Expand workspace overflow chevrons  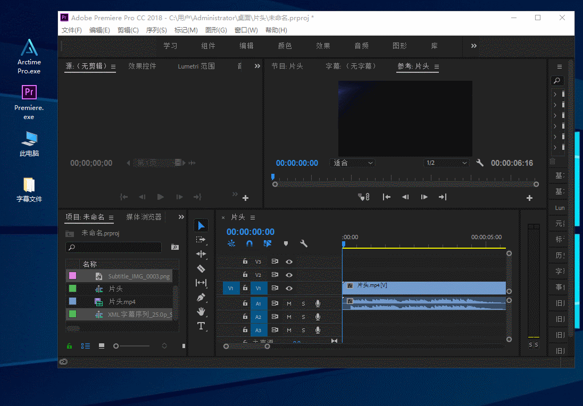(473, 46)
